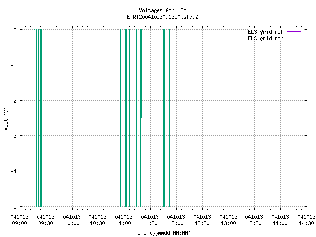Click the 'Volt (V)' y-axis label
The image size is (316, 237).
pos(6,118)
